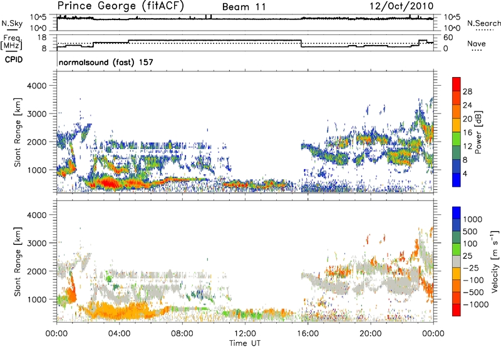Click the gray segment of velocity colorbar
This screenshot has height=347, width=501.
pyautogui.click(x=457, y=261)
